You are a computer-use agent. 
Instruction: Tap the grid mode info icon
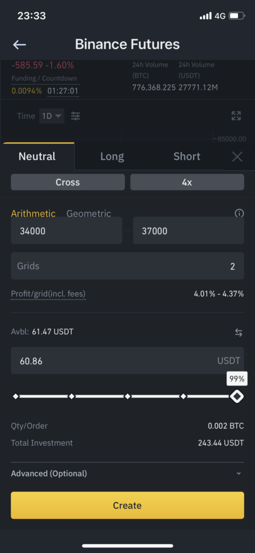[239, 213]
